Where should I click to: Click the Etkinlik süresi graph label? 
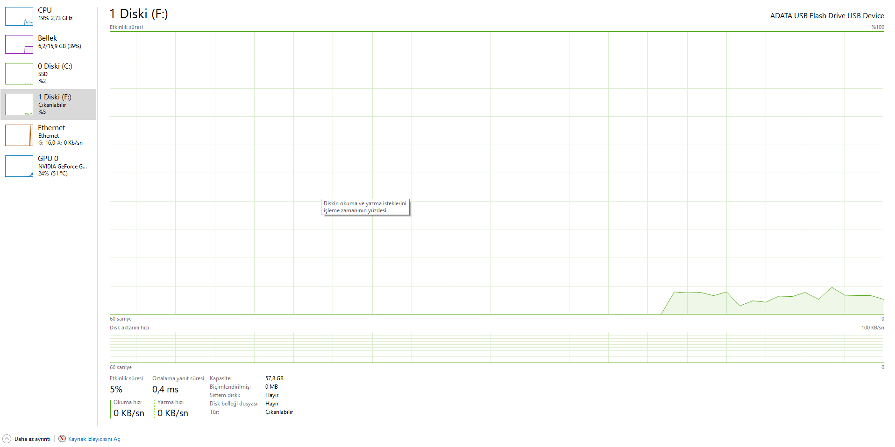point(127,27)
